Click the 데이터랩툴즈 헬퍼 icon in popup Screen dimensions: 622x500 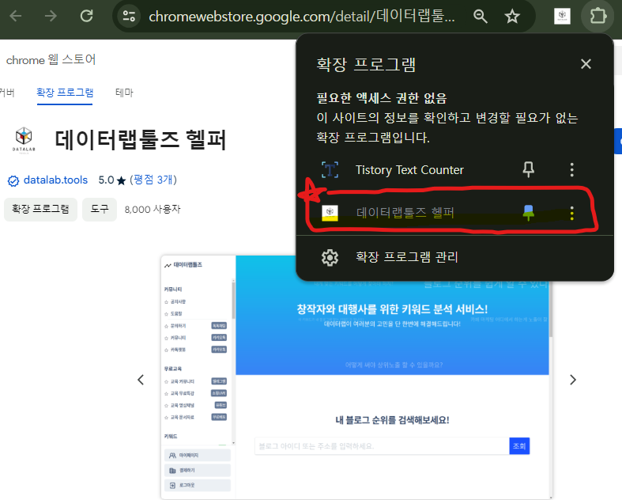[330, 213]
